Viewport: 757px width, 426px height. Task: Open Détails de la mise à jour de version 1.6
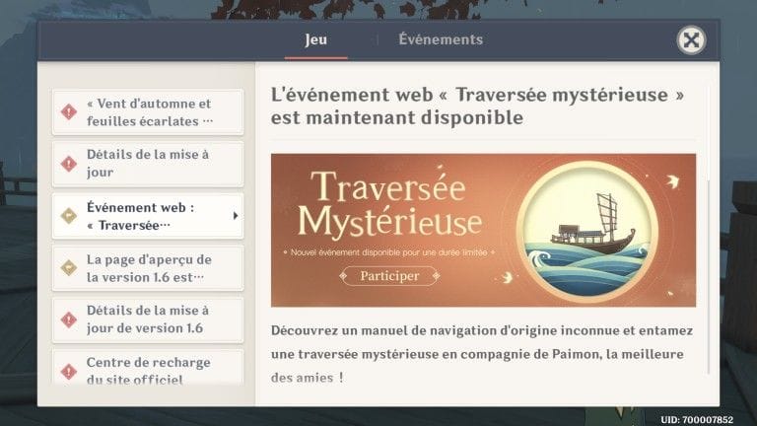pos(148,319)
